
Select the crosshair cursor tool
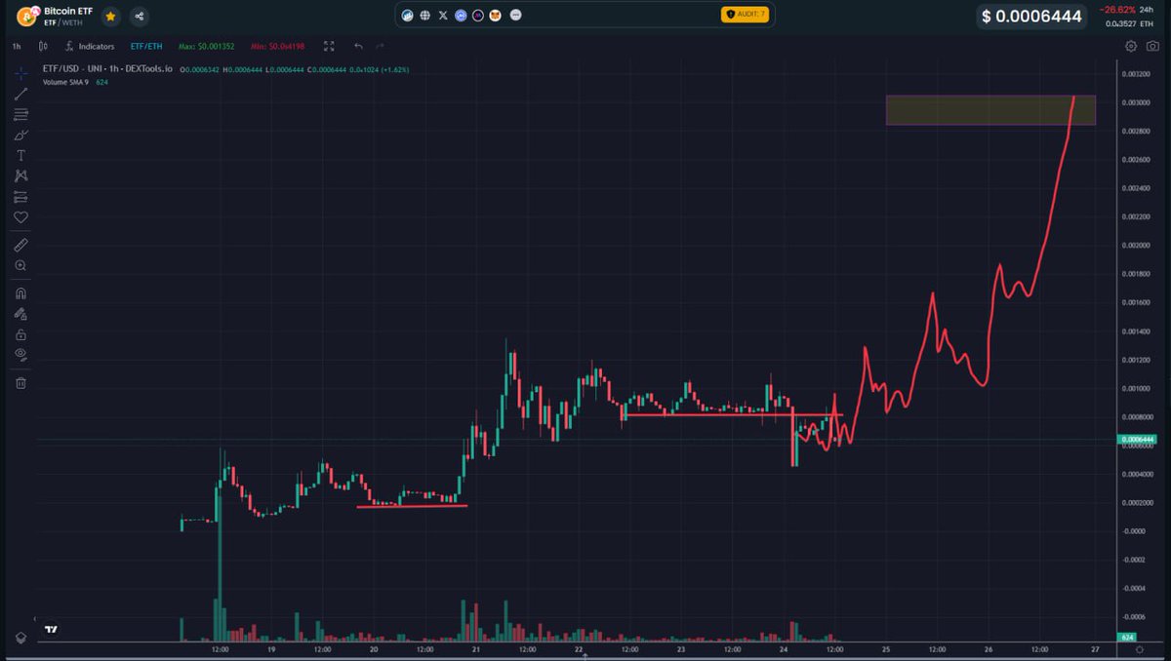click(20, 73)
